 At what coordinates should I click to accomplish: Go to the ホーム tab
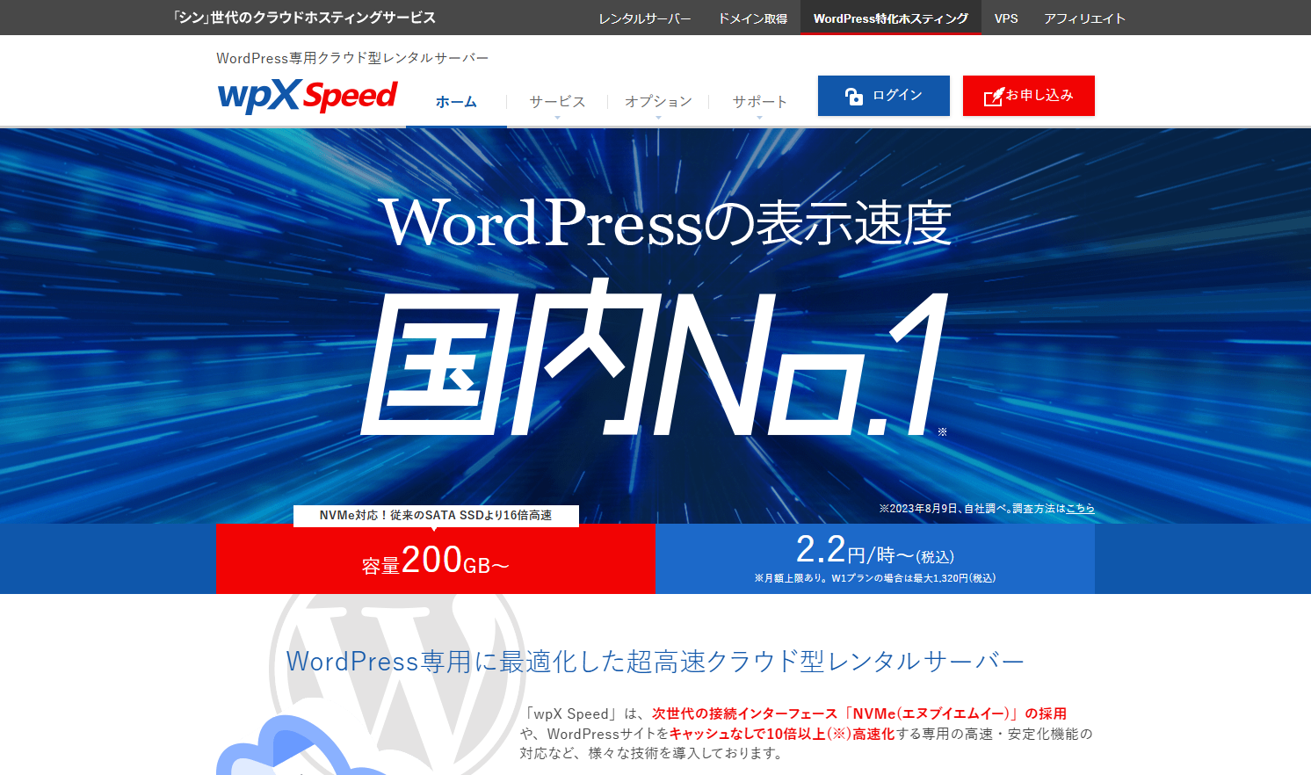[456, 102]
